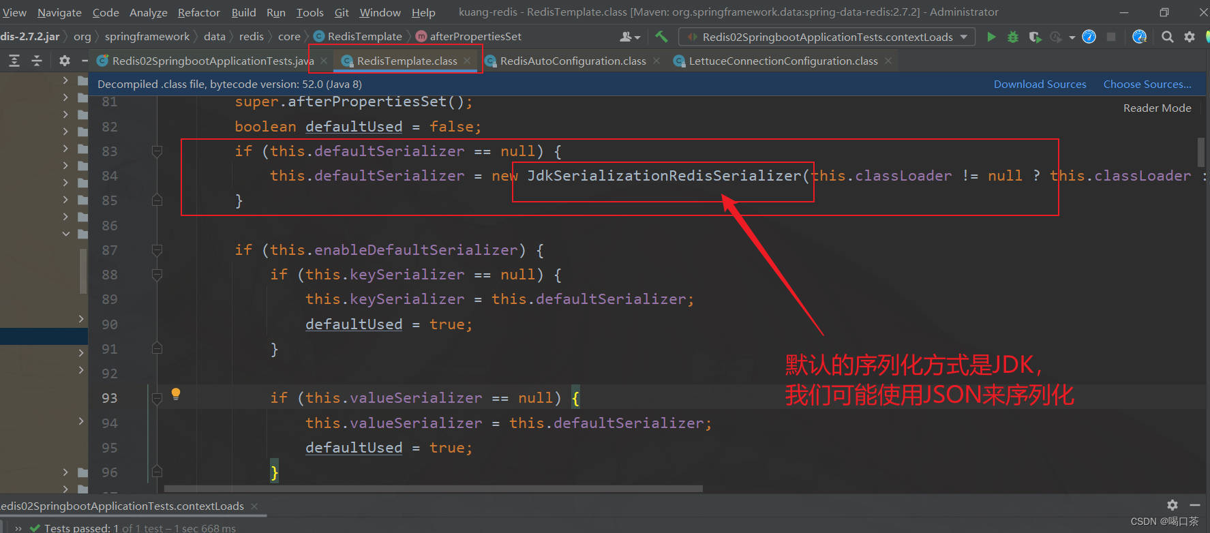The image size is (1210, 533).
Task: Open the Build menu
Action: pos(243,12)
